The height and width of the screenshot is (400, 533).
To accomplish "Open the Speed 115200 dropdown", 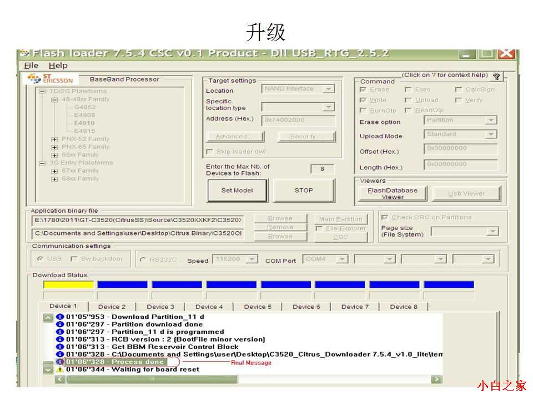I will coord(252,259).
